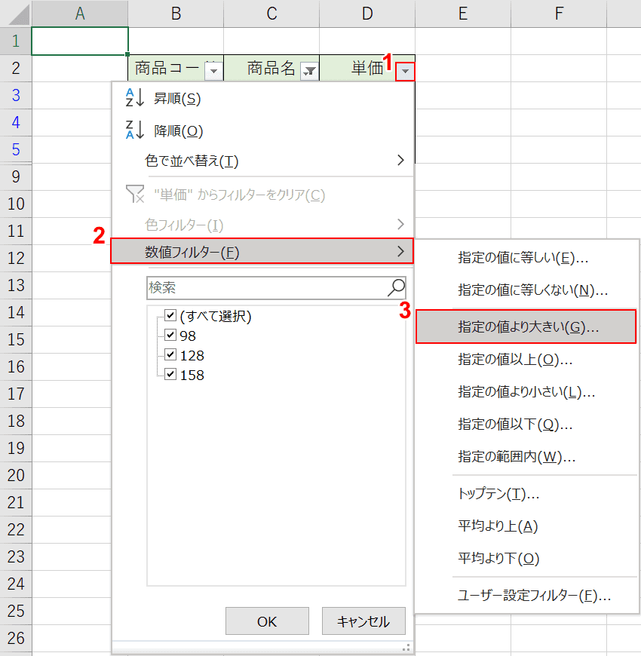Click the selected cell A1
This screenshot has height=656, width=641.
pos(80,41)
